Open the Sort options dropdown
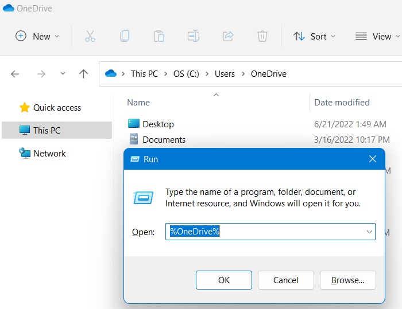This screenshot has height=309, width=402. pos(315,36)
